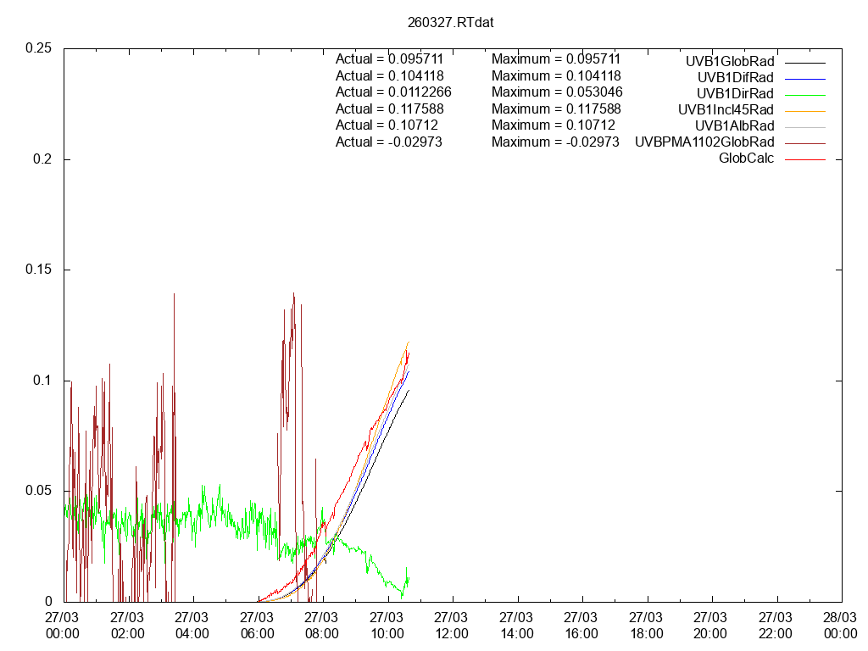
Task: Select the UVB1DifRad legend label
Action: (734, 77)
